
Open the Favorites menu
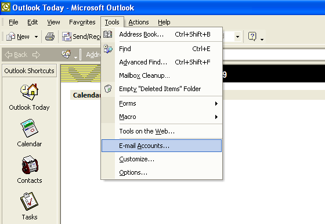pos(82,22)
